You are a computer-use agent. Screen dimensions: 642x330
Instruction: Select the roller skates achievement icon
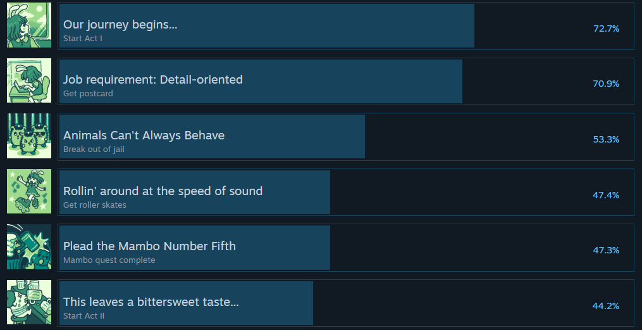pyautogui.click(x=29, y=191)
